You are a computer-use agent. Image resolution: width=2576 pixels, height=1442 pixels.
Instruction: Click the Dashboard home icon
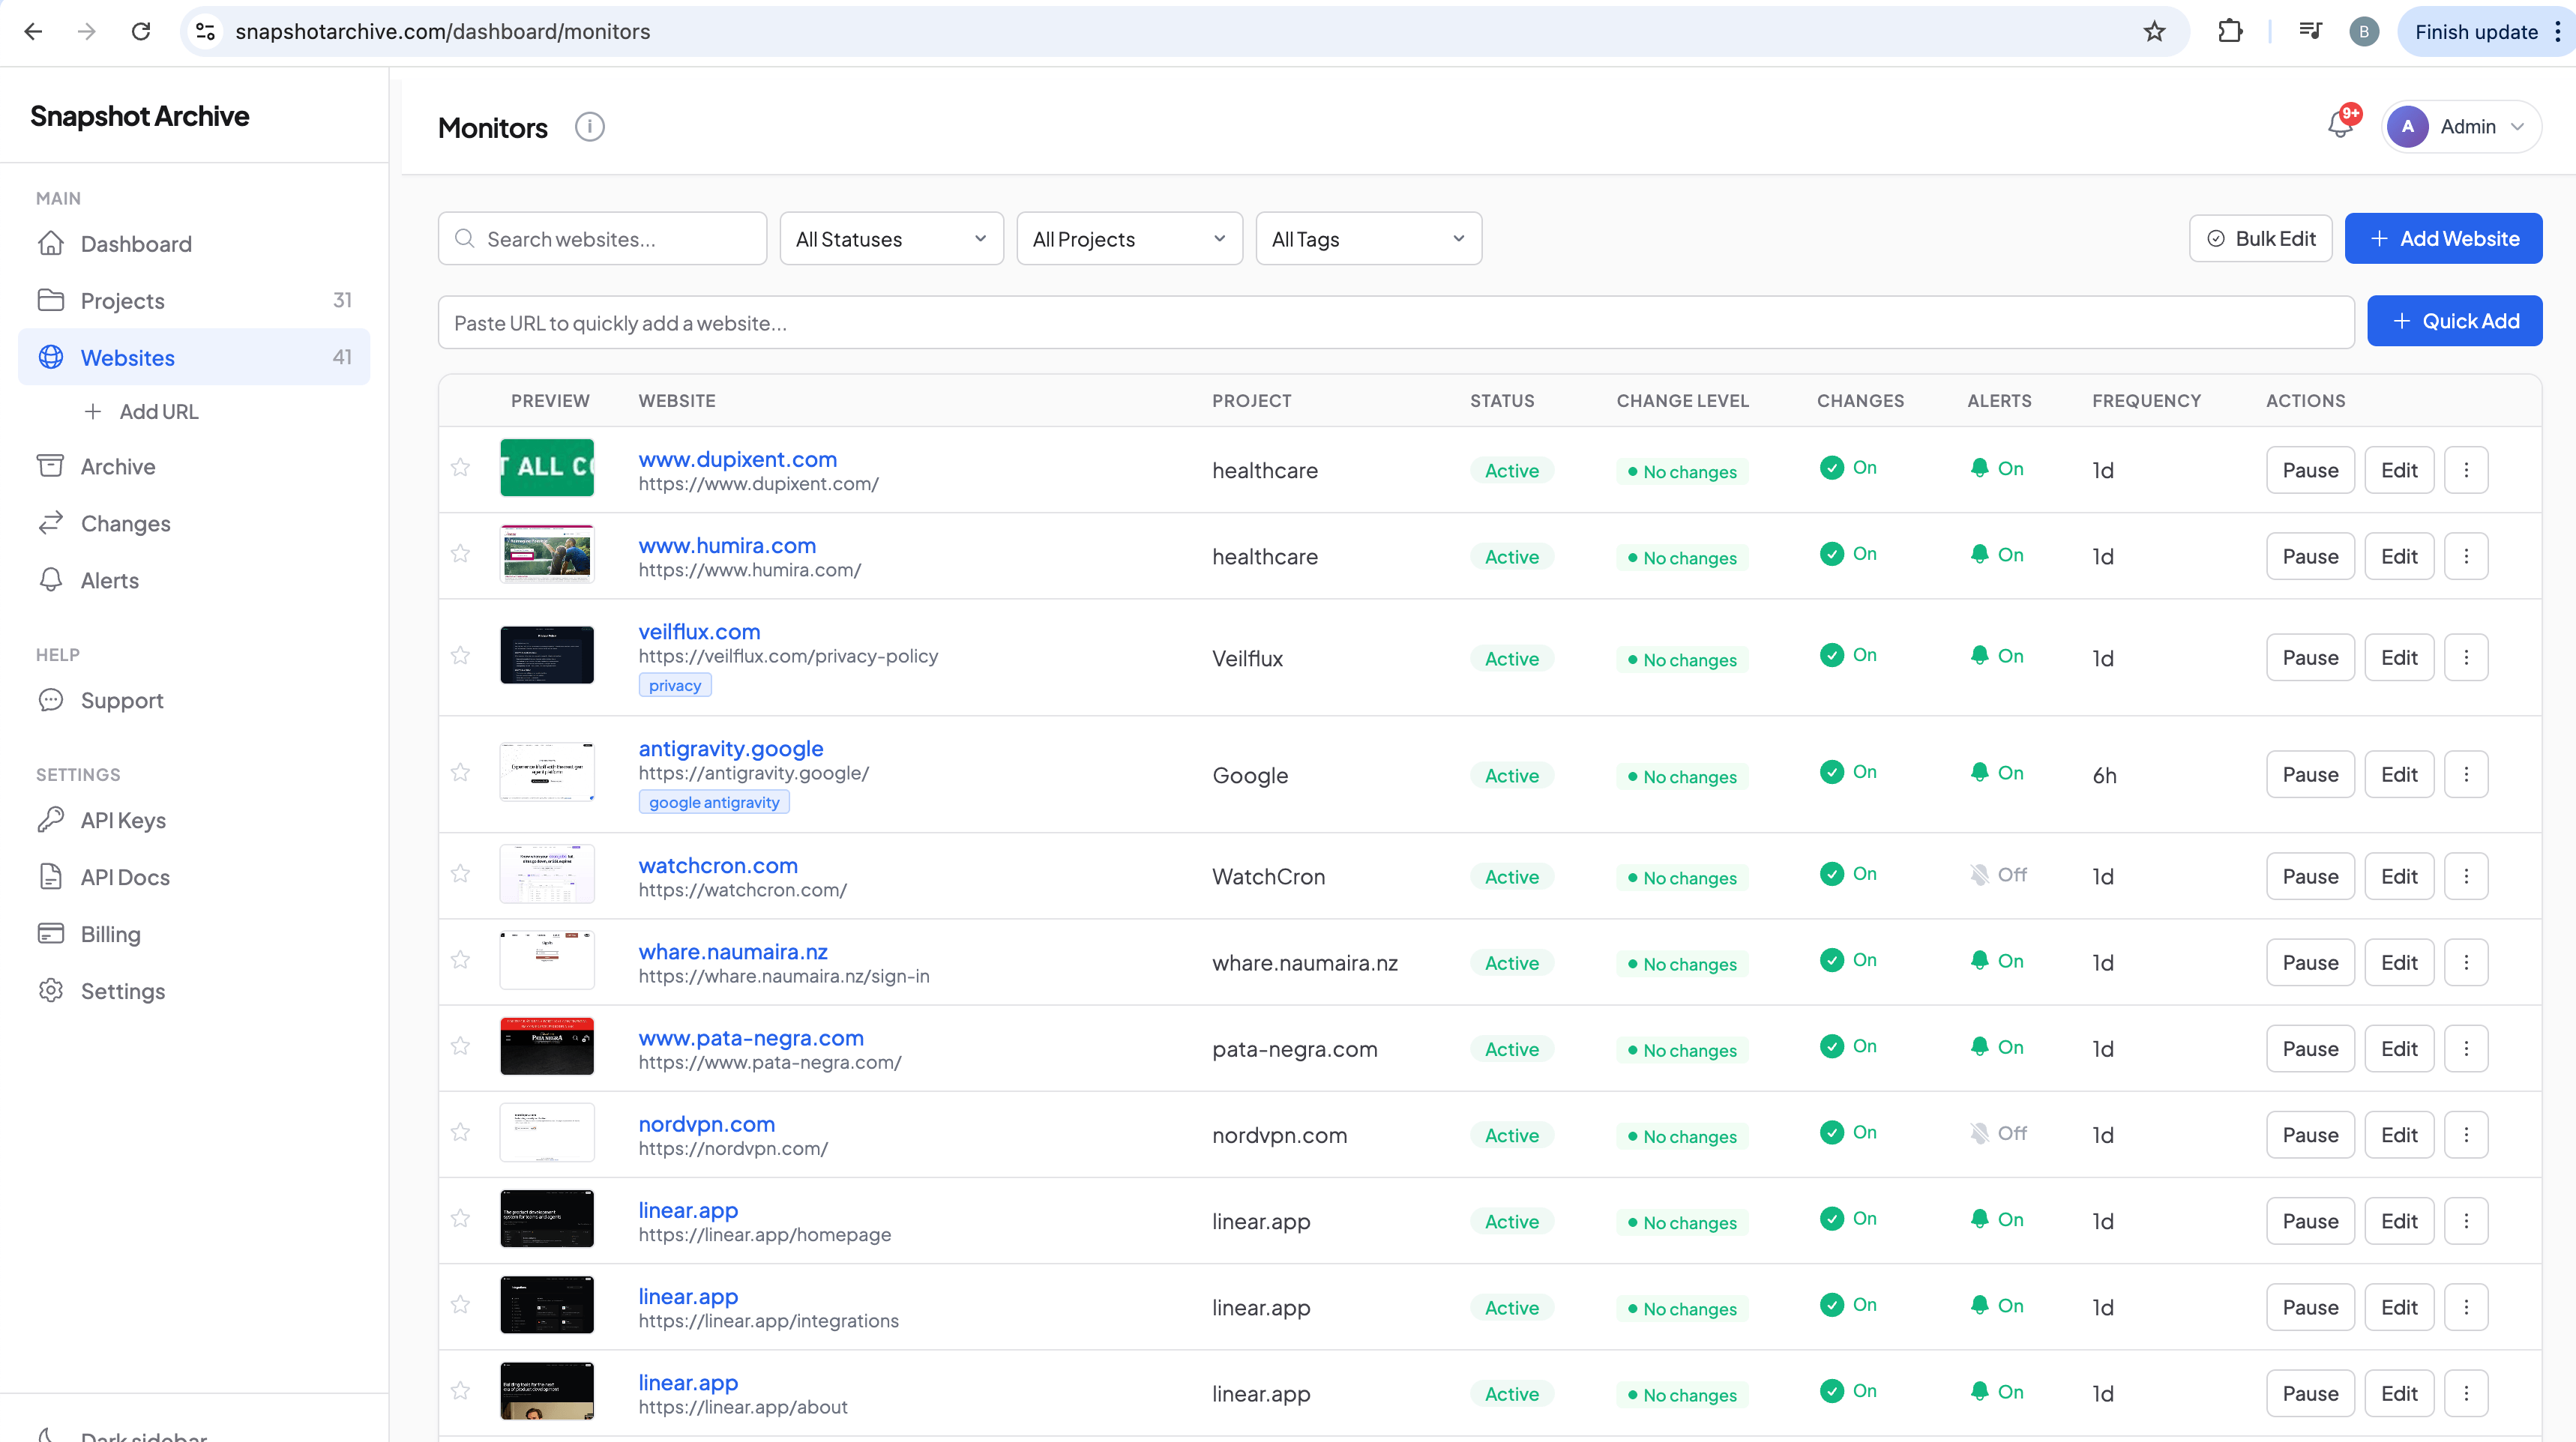pyautogui.click(x=51, y=244)
